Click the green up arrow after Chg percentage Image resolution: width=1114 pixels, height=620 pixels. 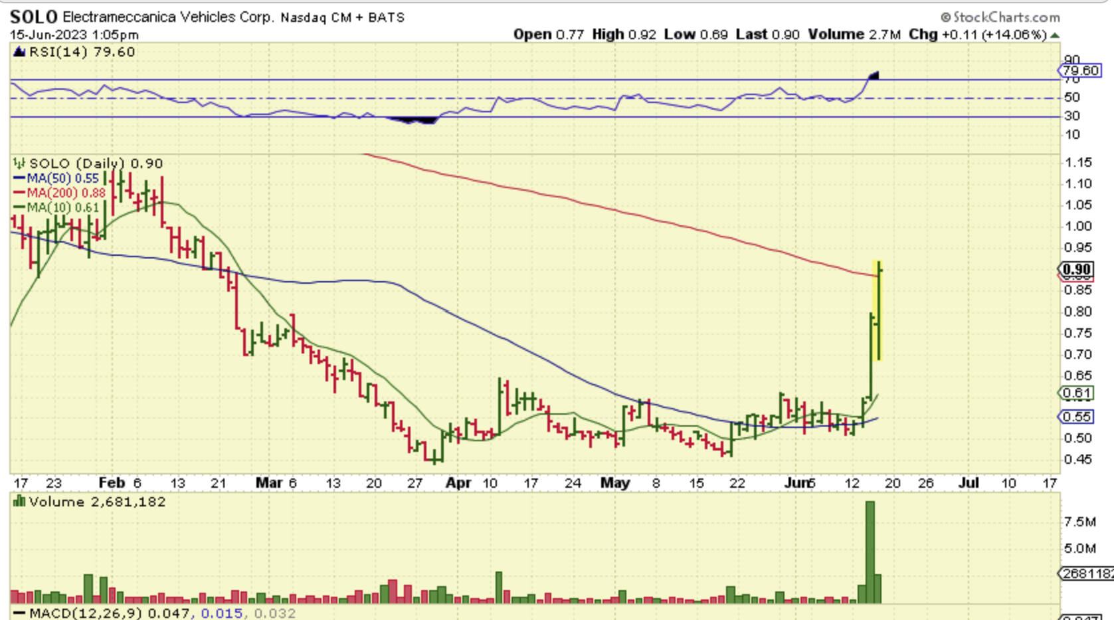tap(1055, 35)
